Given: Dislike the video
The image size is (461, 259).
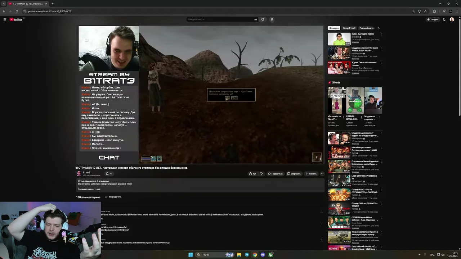Looking at the screenshot, I should point(261,174).
